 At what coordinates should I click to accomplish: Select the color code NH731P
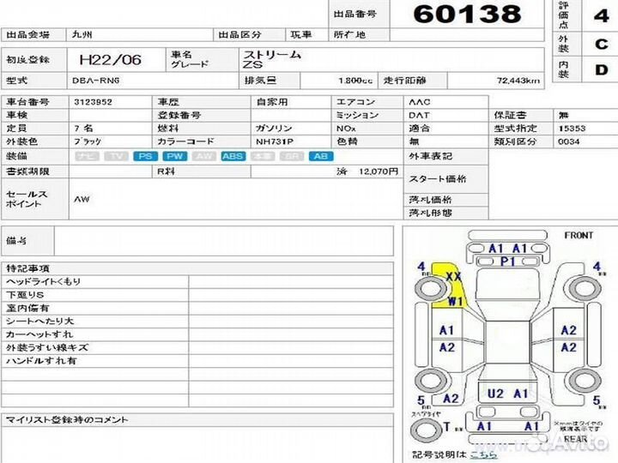[275, 141]
